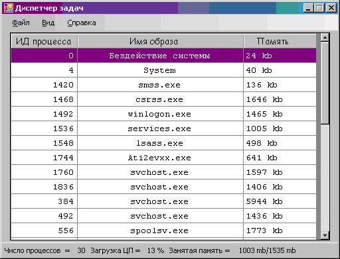Click the 1465 kb memory cell

click(280, 114)
